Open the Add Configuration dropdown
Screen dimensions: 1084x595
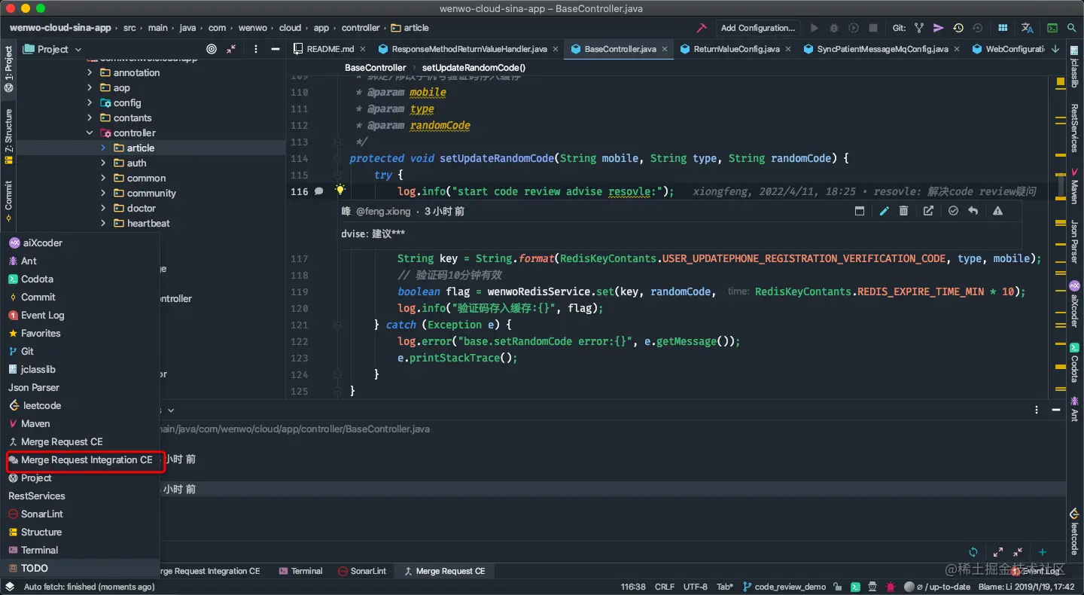tap(758, 28)
